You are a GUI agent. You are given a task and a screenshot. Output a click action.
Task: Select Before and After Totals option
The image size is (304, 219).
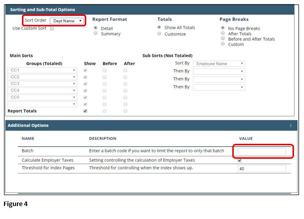[x=222, y=39]
